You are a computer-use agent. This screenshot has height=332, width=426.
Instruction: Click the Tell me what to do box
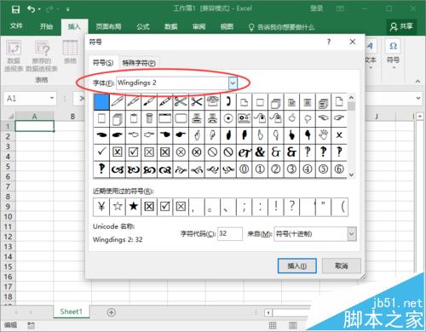282,27
